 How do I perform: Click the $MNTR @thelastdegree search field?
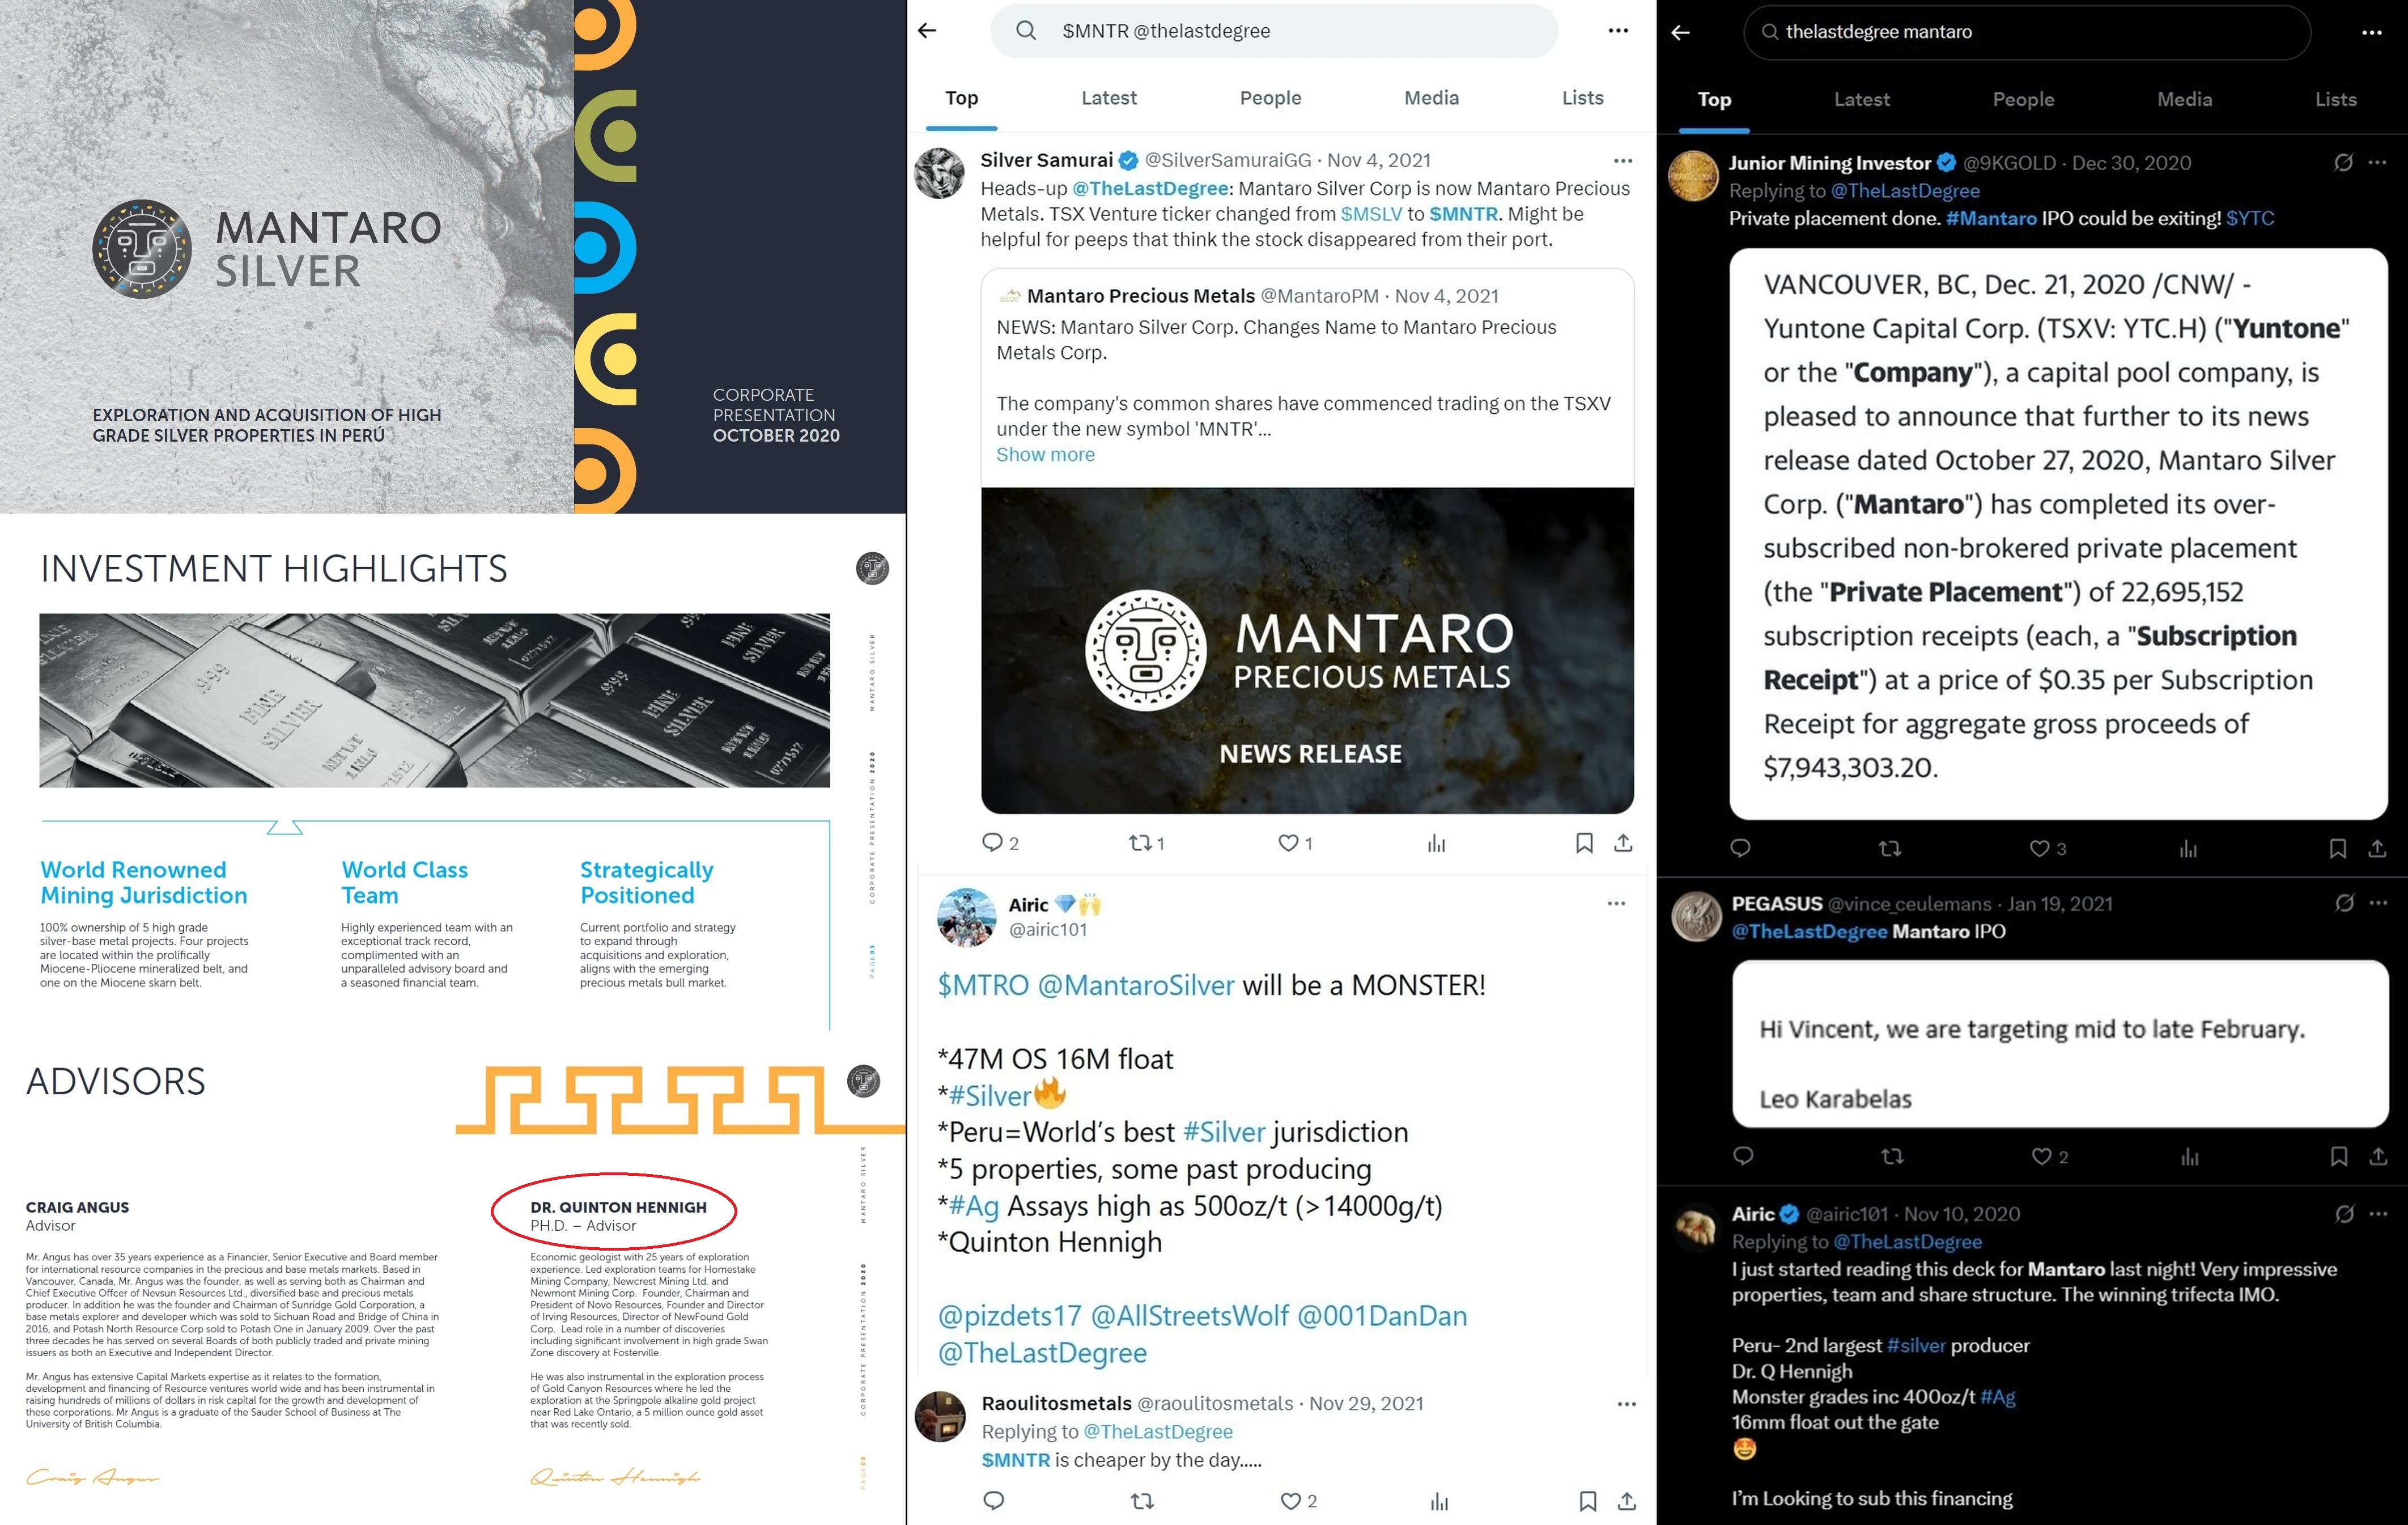pos(1273,31)
